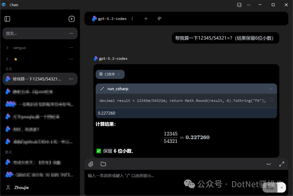Open the three-dot menu next to gpt-5.2-codex

coord(132,18)
